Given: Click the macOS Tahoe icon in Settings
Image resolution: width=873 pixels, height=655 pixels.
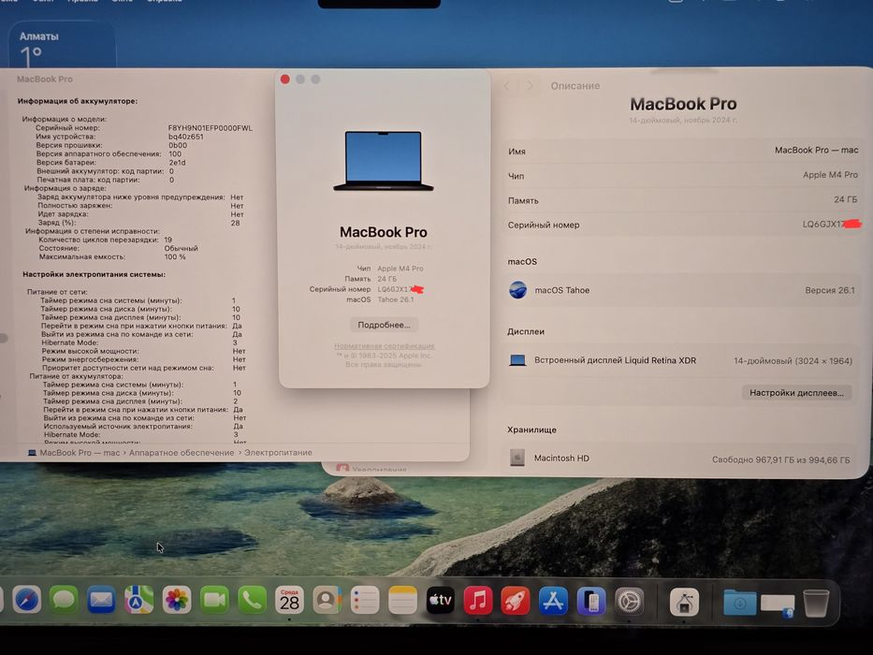Looking at the screenshot, I should [x=517, y=290].
